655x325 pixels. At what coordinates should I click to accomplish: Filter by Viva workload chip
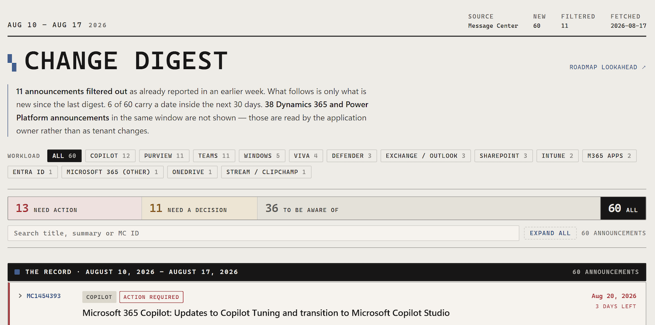click(x=306, y=156)
